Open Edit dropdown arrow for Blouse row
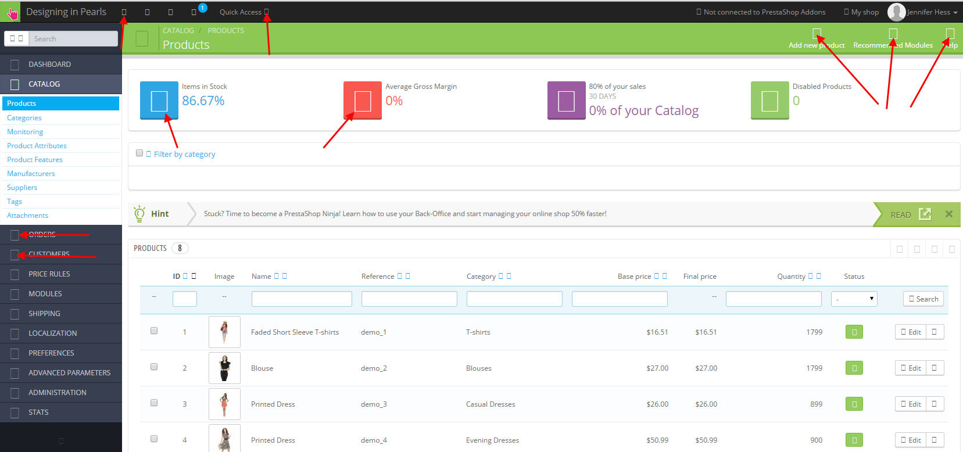Image resolution: width=963 pixels, height=452 pixels. (x=935, y=368)
